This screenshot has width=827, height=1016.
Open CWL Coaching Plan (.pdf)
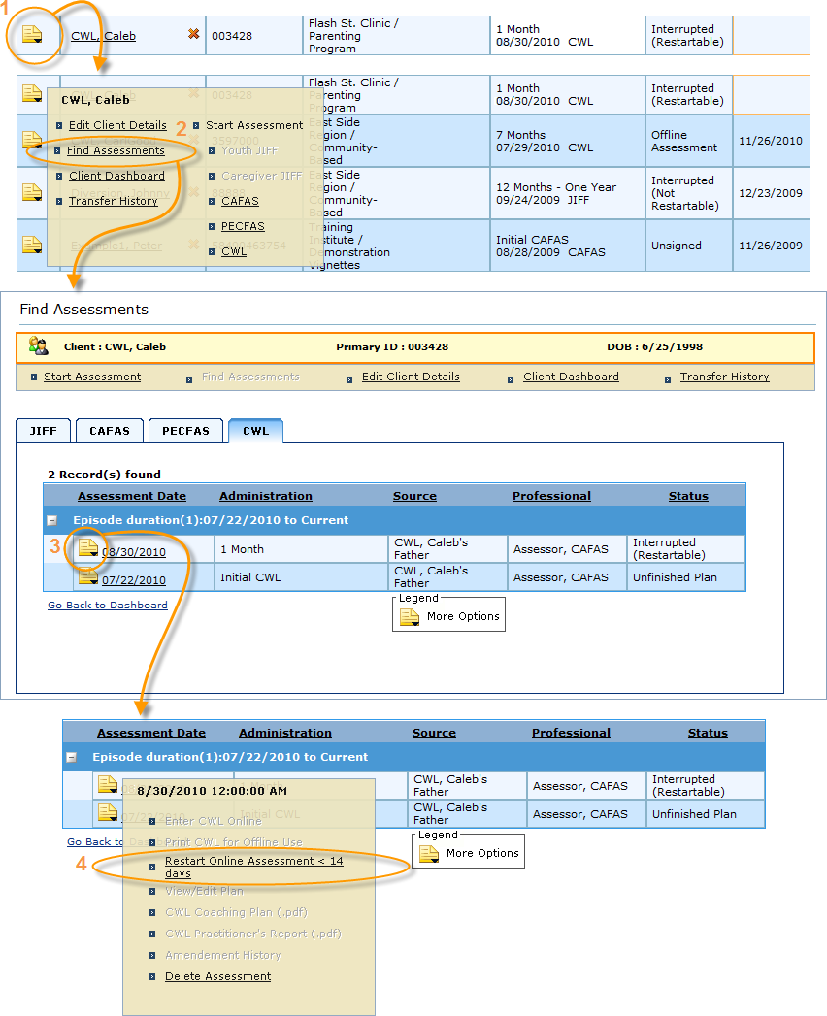pyautogui.click(x=236, y=912)
